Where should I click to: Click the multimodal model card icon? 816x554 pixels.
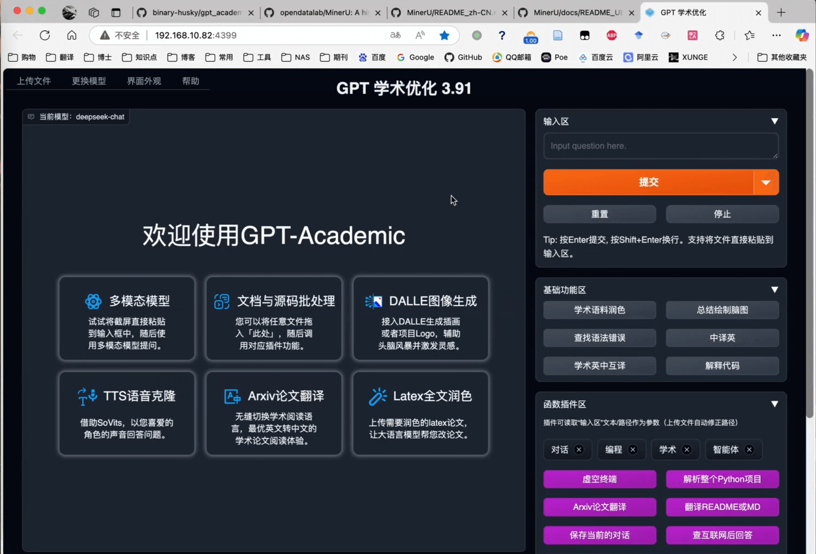click(93, 301)
